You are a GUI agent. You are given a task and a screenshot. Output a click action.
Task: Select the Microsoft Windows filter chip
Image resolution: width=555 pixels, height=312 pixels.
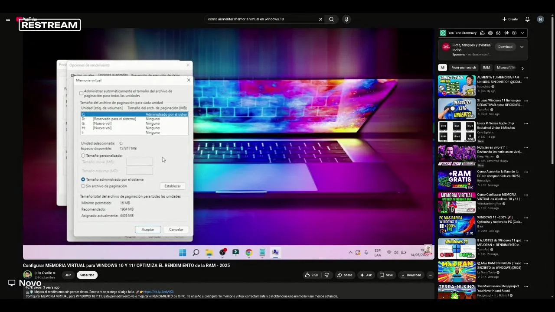[506, 68]
